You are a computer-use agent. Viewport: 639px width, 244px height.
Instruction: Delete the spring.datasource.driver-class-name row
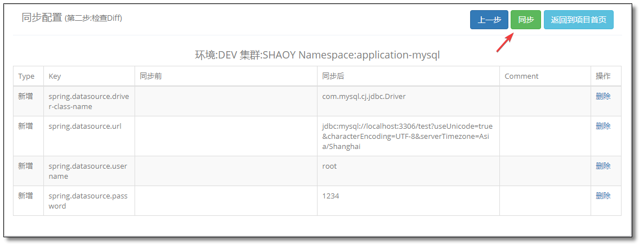603,96
